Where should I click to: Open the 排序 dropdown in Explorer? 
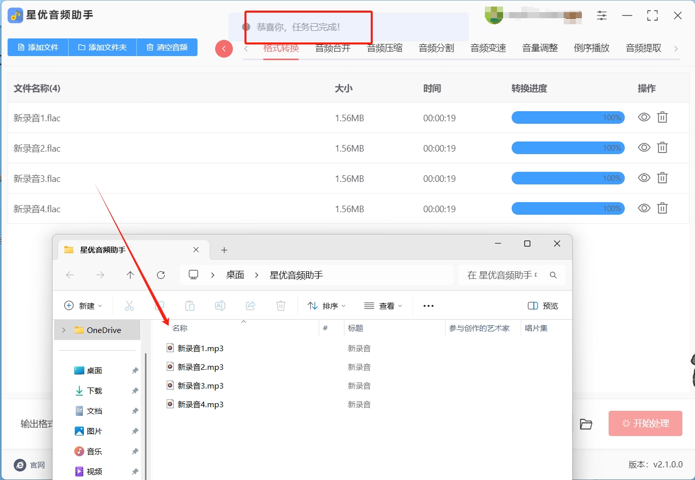tap(327, 306)
